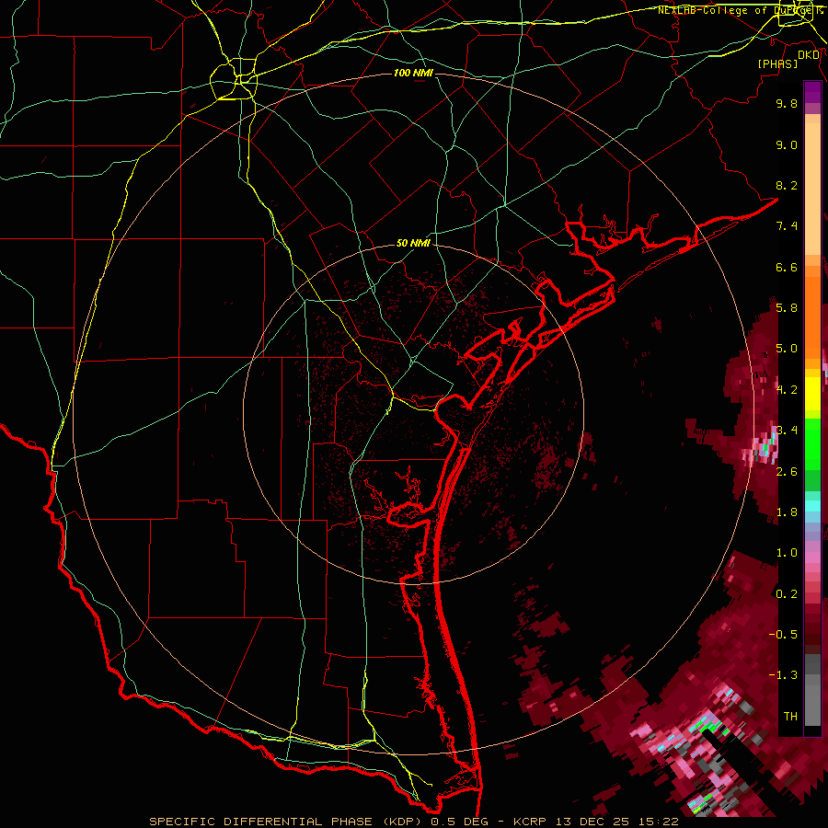The width and height of the screenshot is (828, 828).
Task: Click the 6.6 value on the color scale
Action: click(x=787, y=267)
